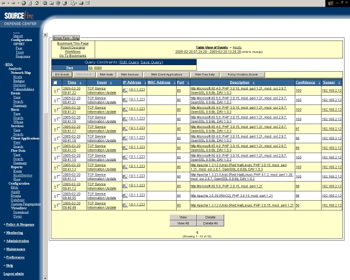Click Logout admin link

13,274
